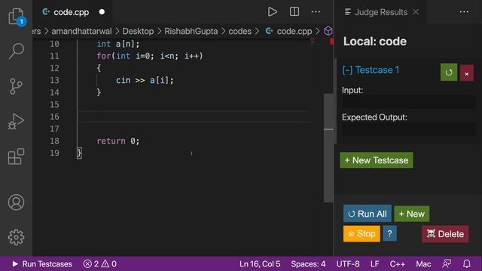
Task: Change language mode C++
Action: tap(397, 264)
